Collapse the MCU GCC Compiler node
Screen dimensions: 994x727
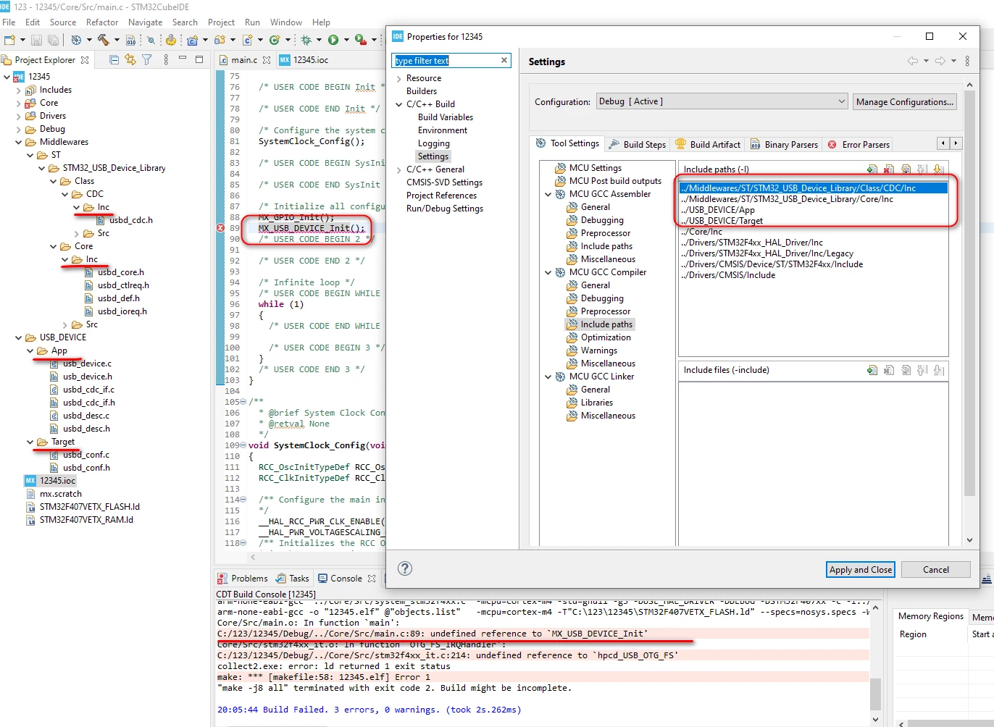(548, 272)
